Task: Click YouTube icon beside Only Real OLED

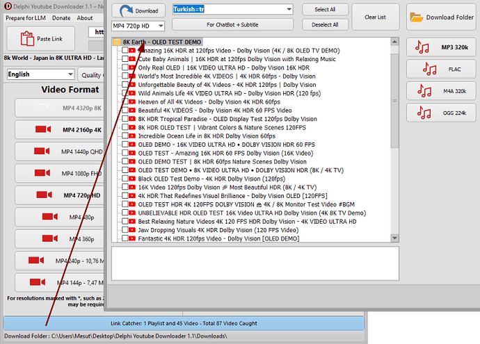Action: pos(132,67)
